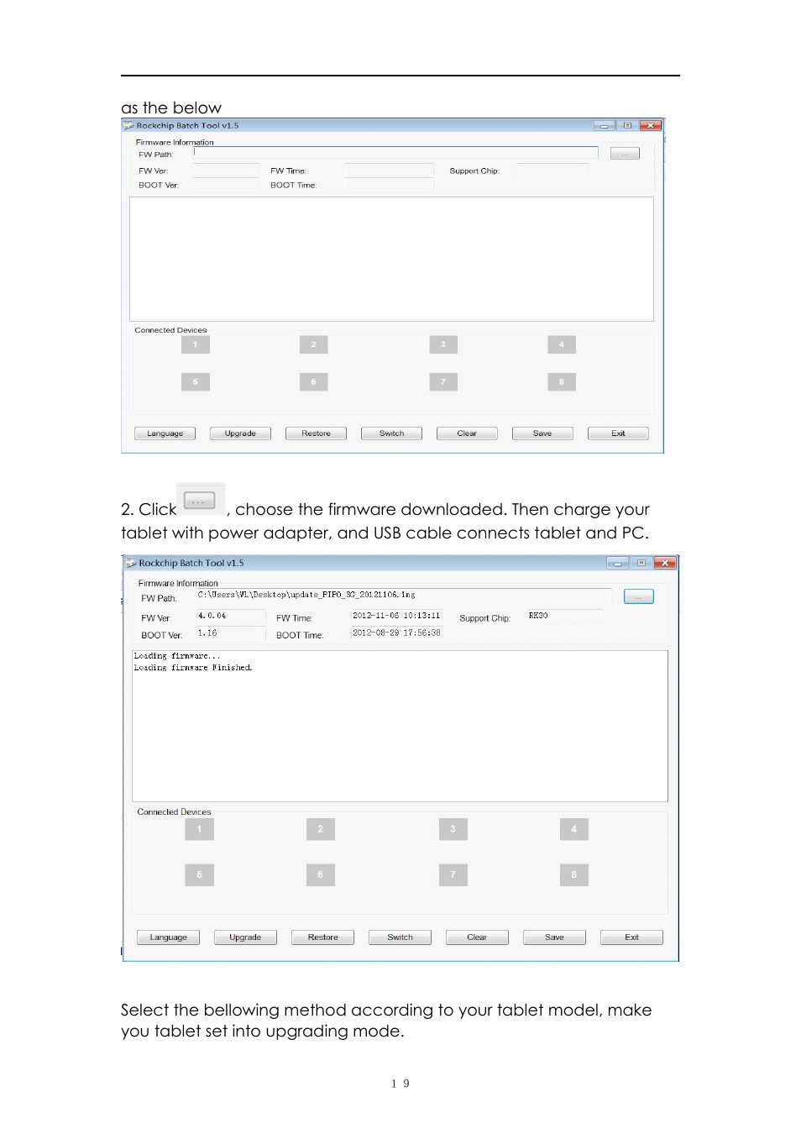Minimize the lower Rockchip Batch Tool window
Screen dimensions: 801x1134
pyautogui.click(x=618, y=563)
